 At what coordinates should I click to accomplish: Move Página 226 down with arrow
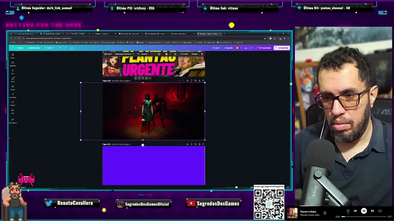tap(183, 80)
